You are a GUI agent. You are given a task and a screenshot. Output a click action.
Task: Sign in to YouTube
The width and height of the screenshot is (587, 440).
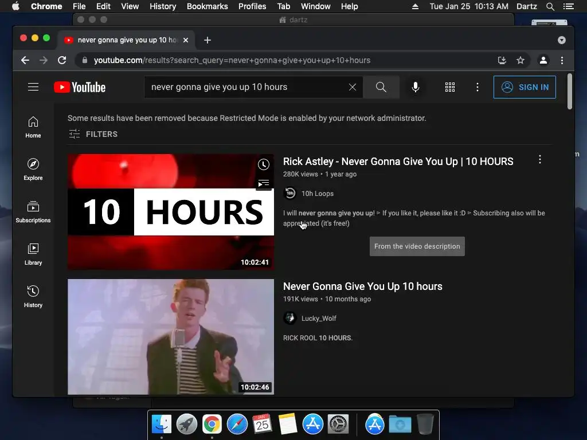point(525,87)
